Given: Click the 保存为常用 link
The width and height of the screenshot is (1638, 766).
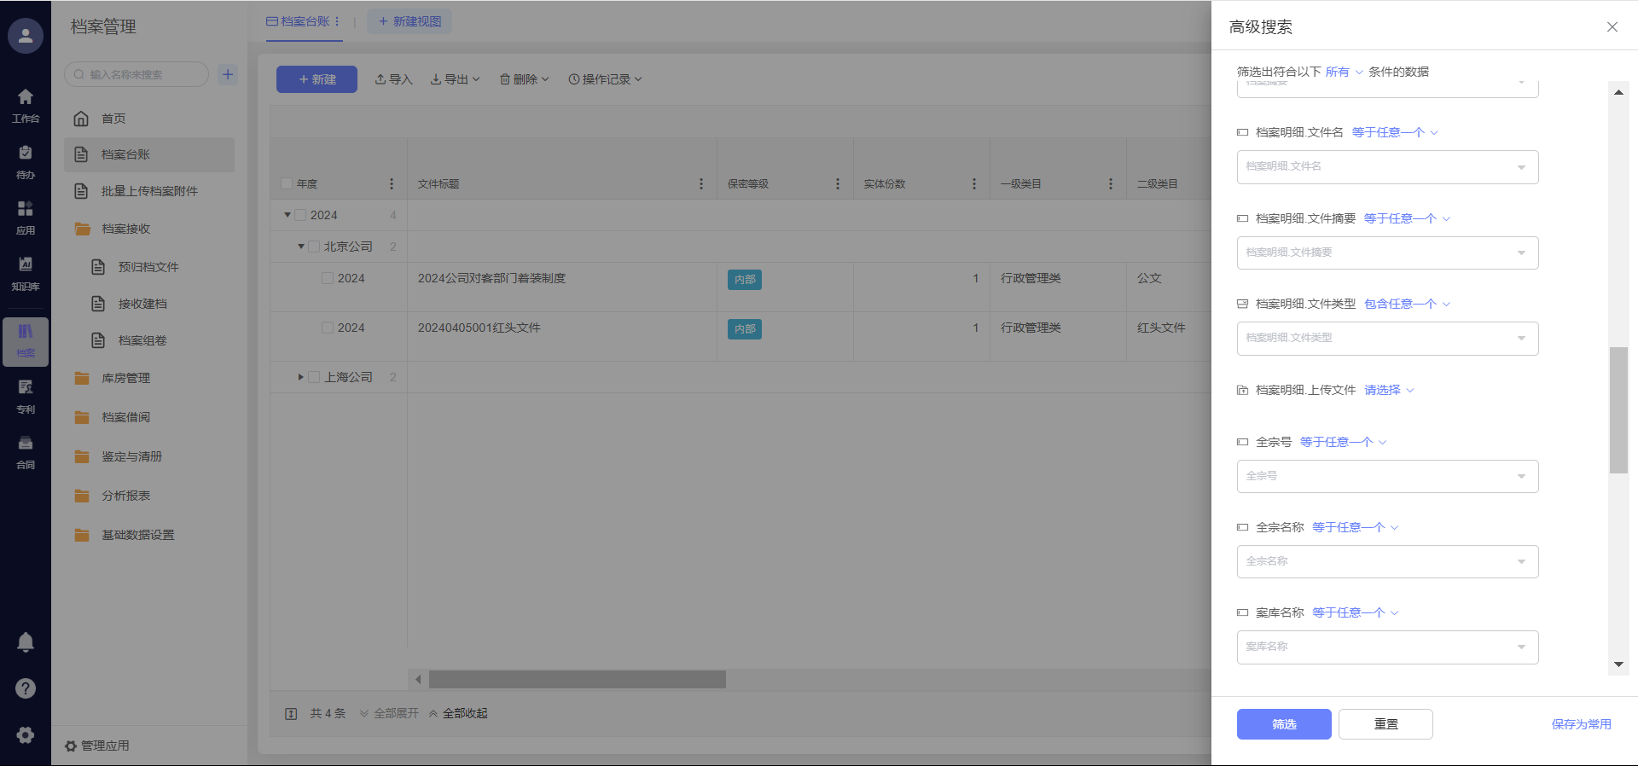Looking at the screenshot, I should tap(1581, 724).
